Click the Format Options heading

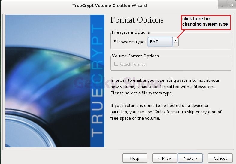[137, 20]
